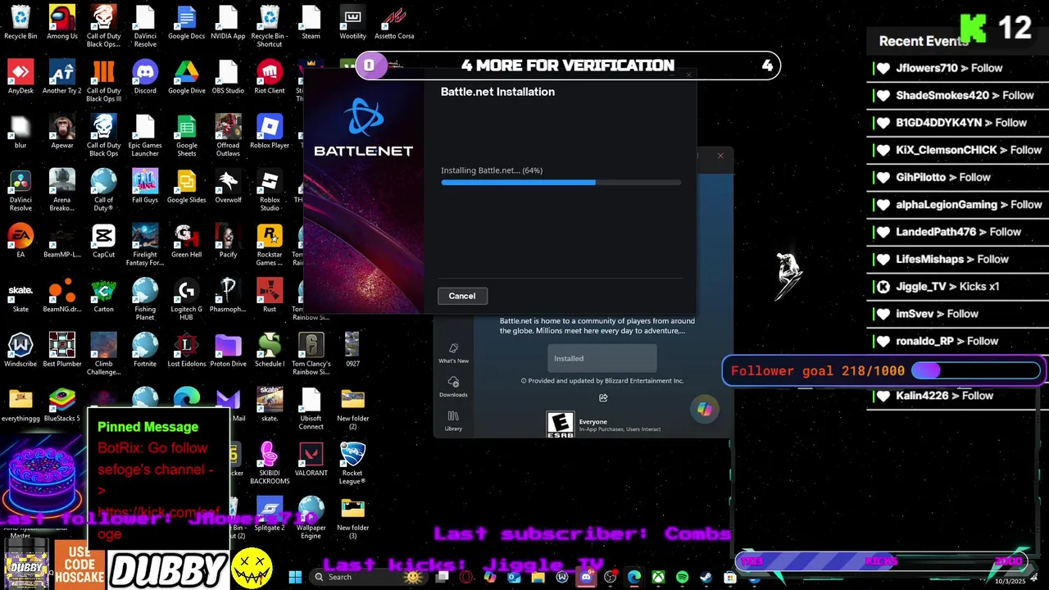Open the Epic Games Launcher desktop icon
Viewport: 1049px width, 590px height.
(x=145, y=136)
